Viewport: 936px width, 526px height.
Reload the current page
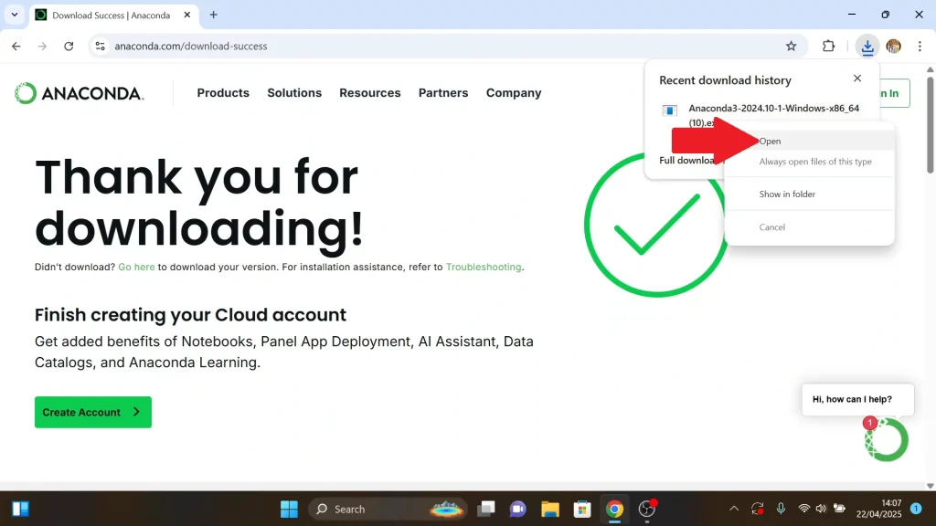tap(69, 46)
